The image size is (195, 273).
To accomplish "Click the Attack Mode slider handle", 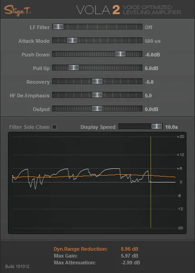I will (x=73, y=40).
